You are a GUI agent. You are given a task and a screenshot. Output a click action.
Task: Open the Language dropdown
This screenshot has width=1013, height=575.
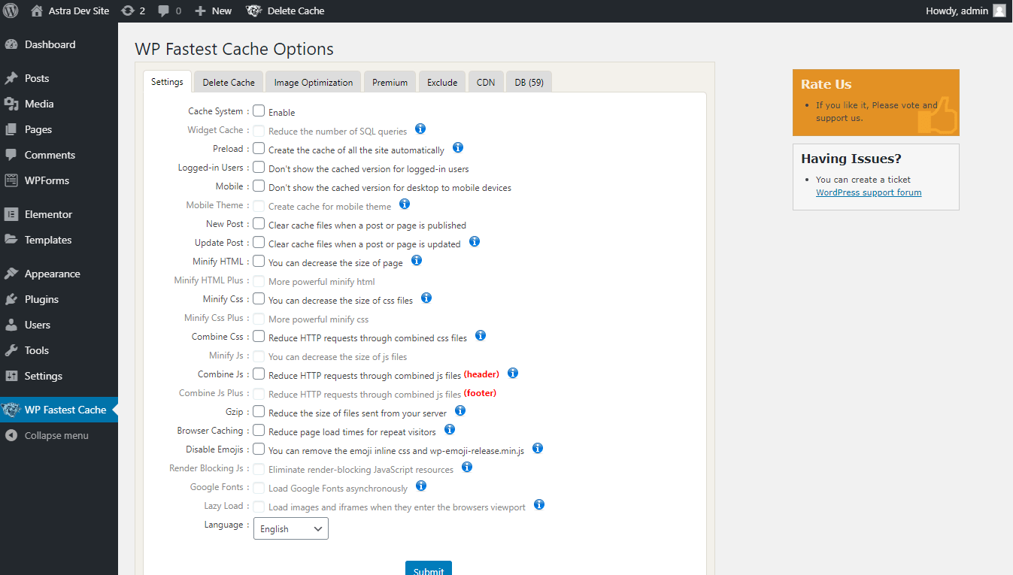(290, 528)
